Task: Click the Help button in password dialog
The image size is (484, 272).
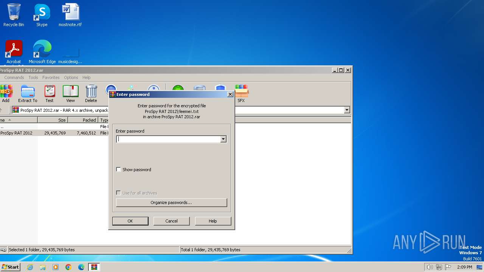Action: pyautogui.click(x=213, y=221)
